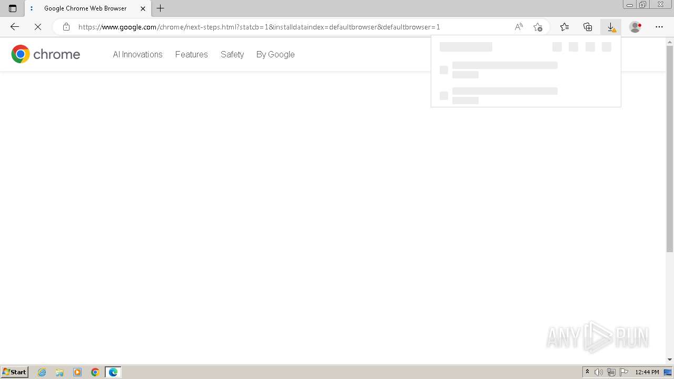View site information lock icon

tap(66, 27)
